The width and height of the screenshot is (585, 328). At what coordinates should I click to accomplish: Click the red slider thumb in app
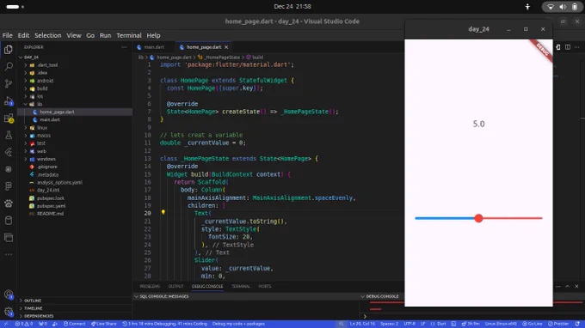point(478,219)
